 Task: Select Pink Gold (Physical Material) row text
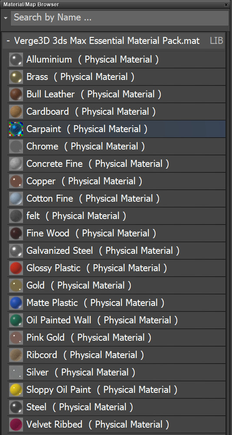point(89,338)
